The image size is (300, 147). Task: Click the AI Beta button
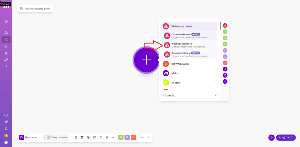click(285, 138)
